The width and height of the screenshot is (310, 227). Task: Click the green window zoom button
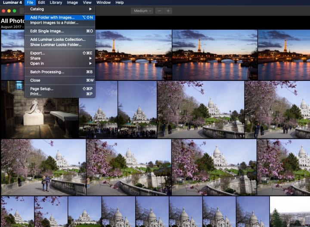(15, 11)
